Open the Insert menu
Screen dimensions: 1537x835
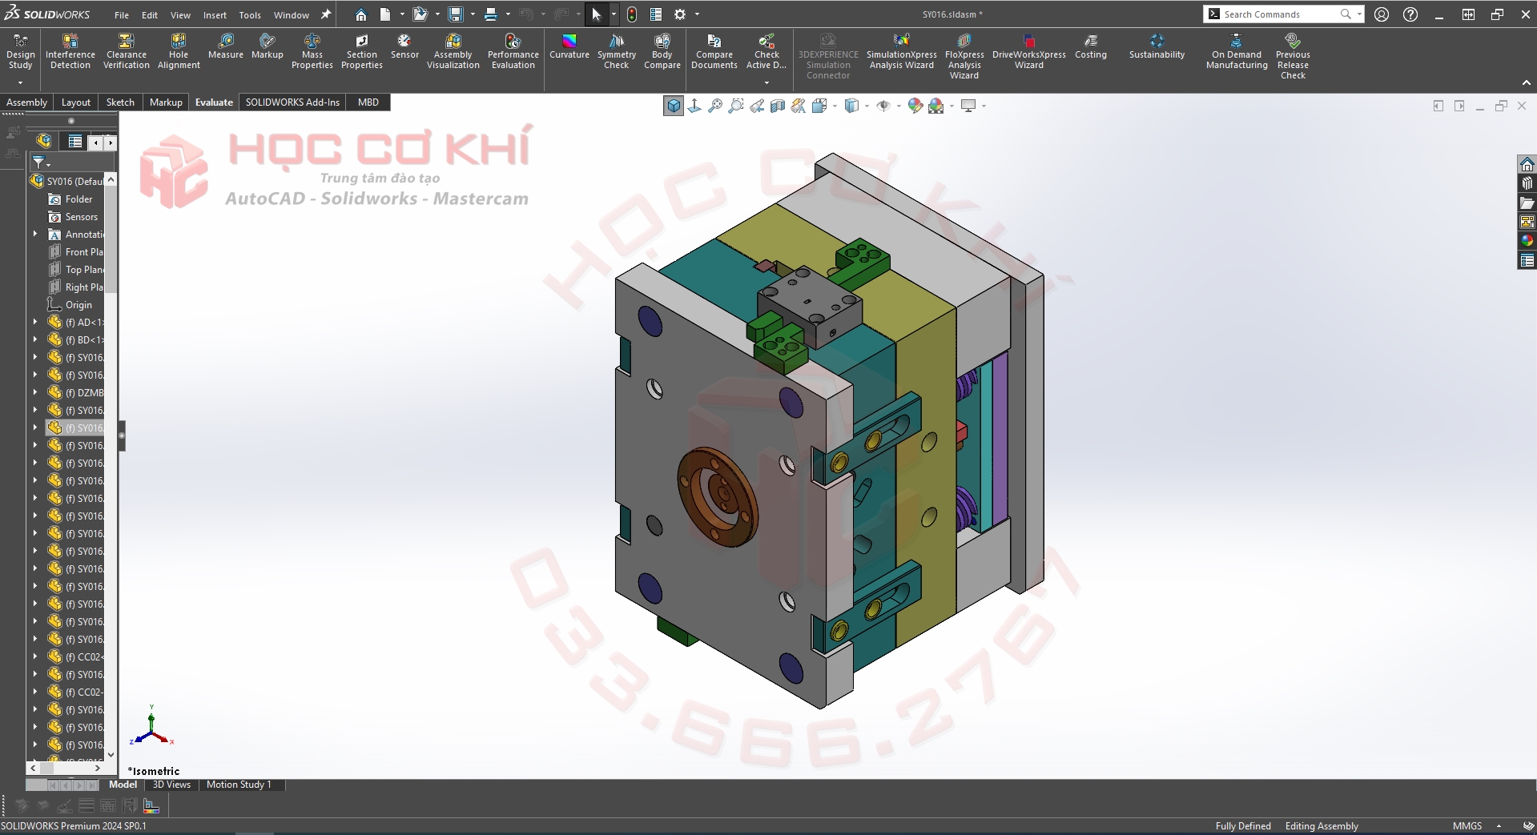point(215,15)
